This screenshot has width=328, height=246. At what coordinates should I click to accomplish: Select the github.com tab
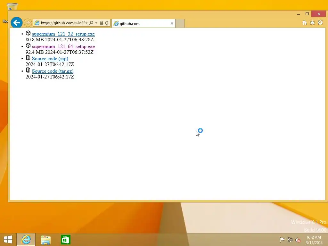pos(143,23)
